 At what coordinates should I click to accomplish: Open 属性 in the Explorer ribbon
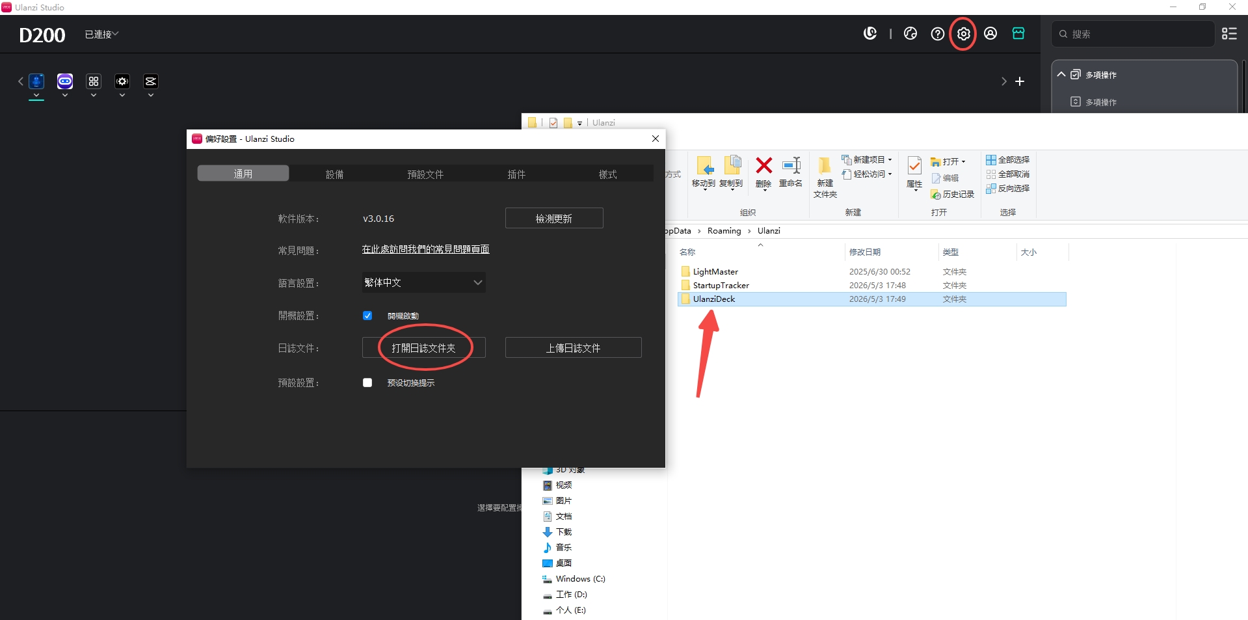pos(914,172)
